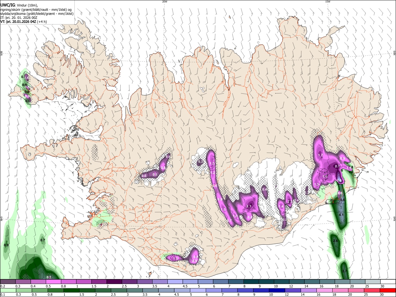The width and height of the screenshot is (396, 297).
Task: Click the 2.3 snowfall value on the map
Action: pyautogui.click(x=290, y=201)
